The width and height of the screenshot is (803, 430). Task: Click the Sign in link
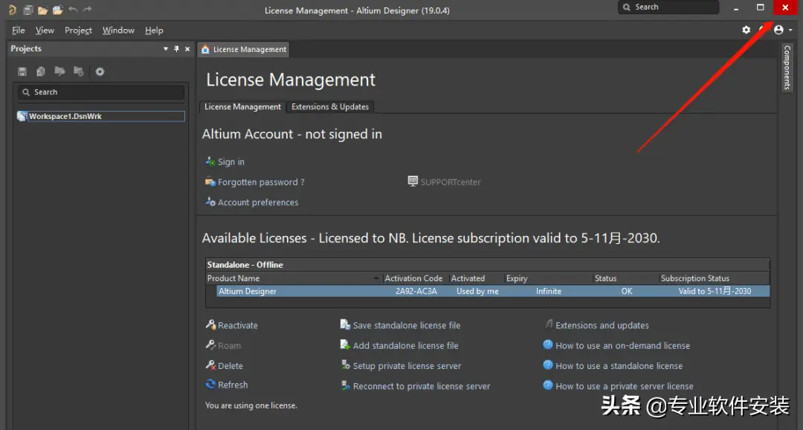tap(230, 162)
